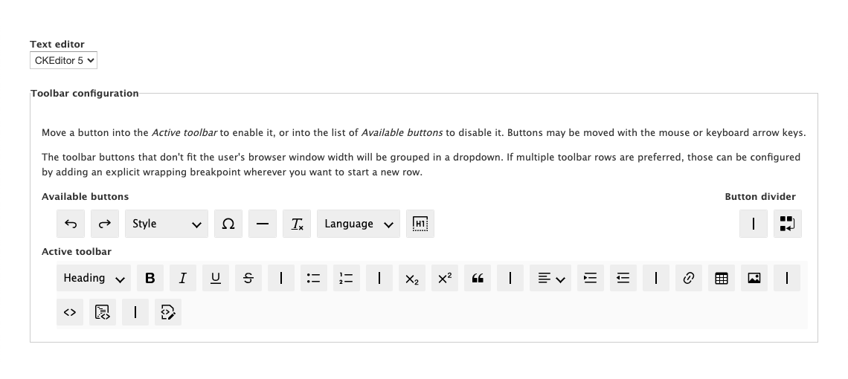The image size is (848, 379).
Task: Click the Italic button
Action: 183,278
